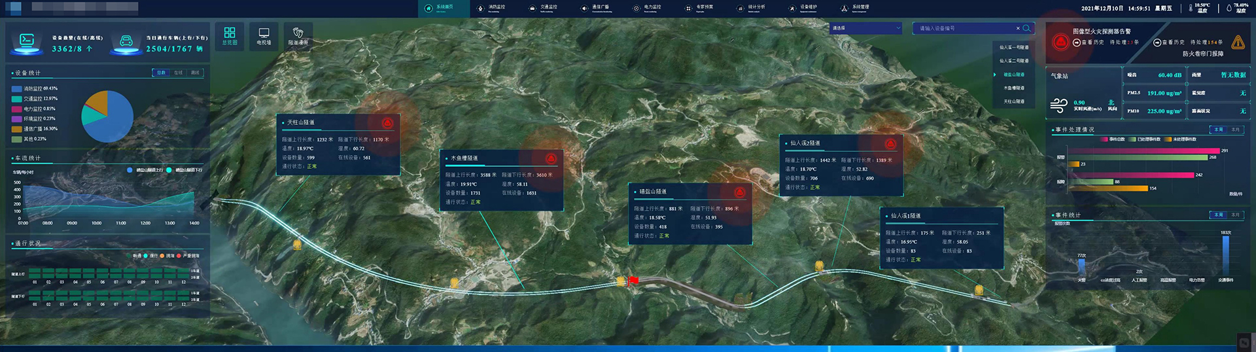The image size is (1256, 352).
Task: Click the 消防监控 blue legend swatch
Action: point(17,89)
